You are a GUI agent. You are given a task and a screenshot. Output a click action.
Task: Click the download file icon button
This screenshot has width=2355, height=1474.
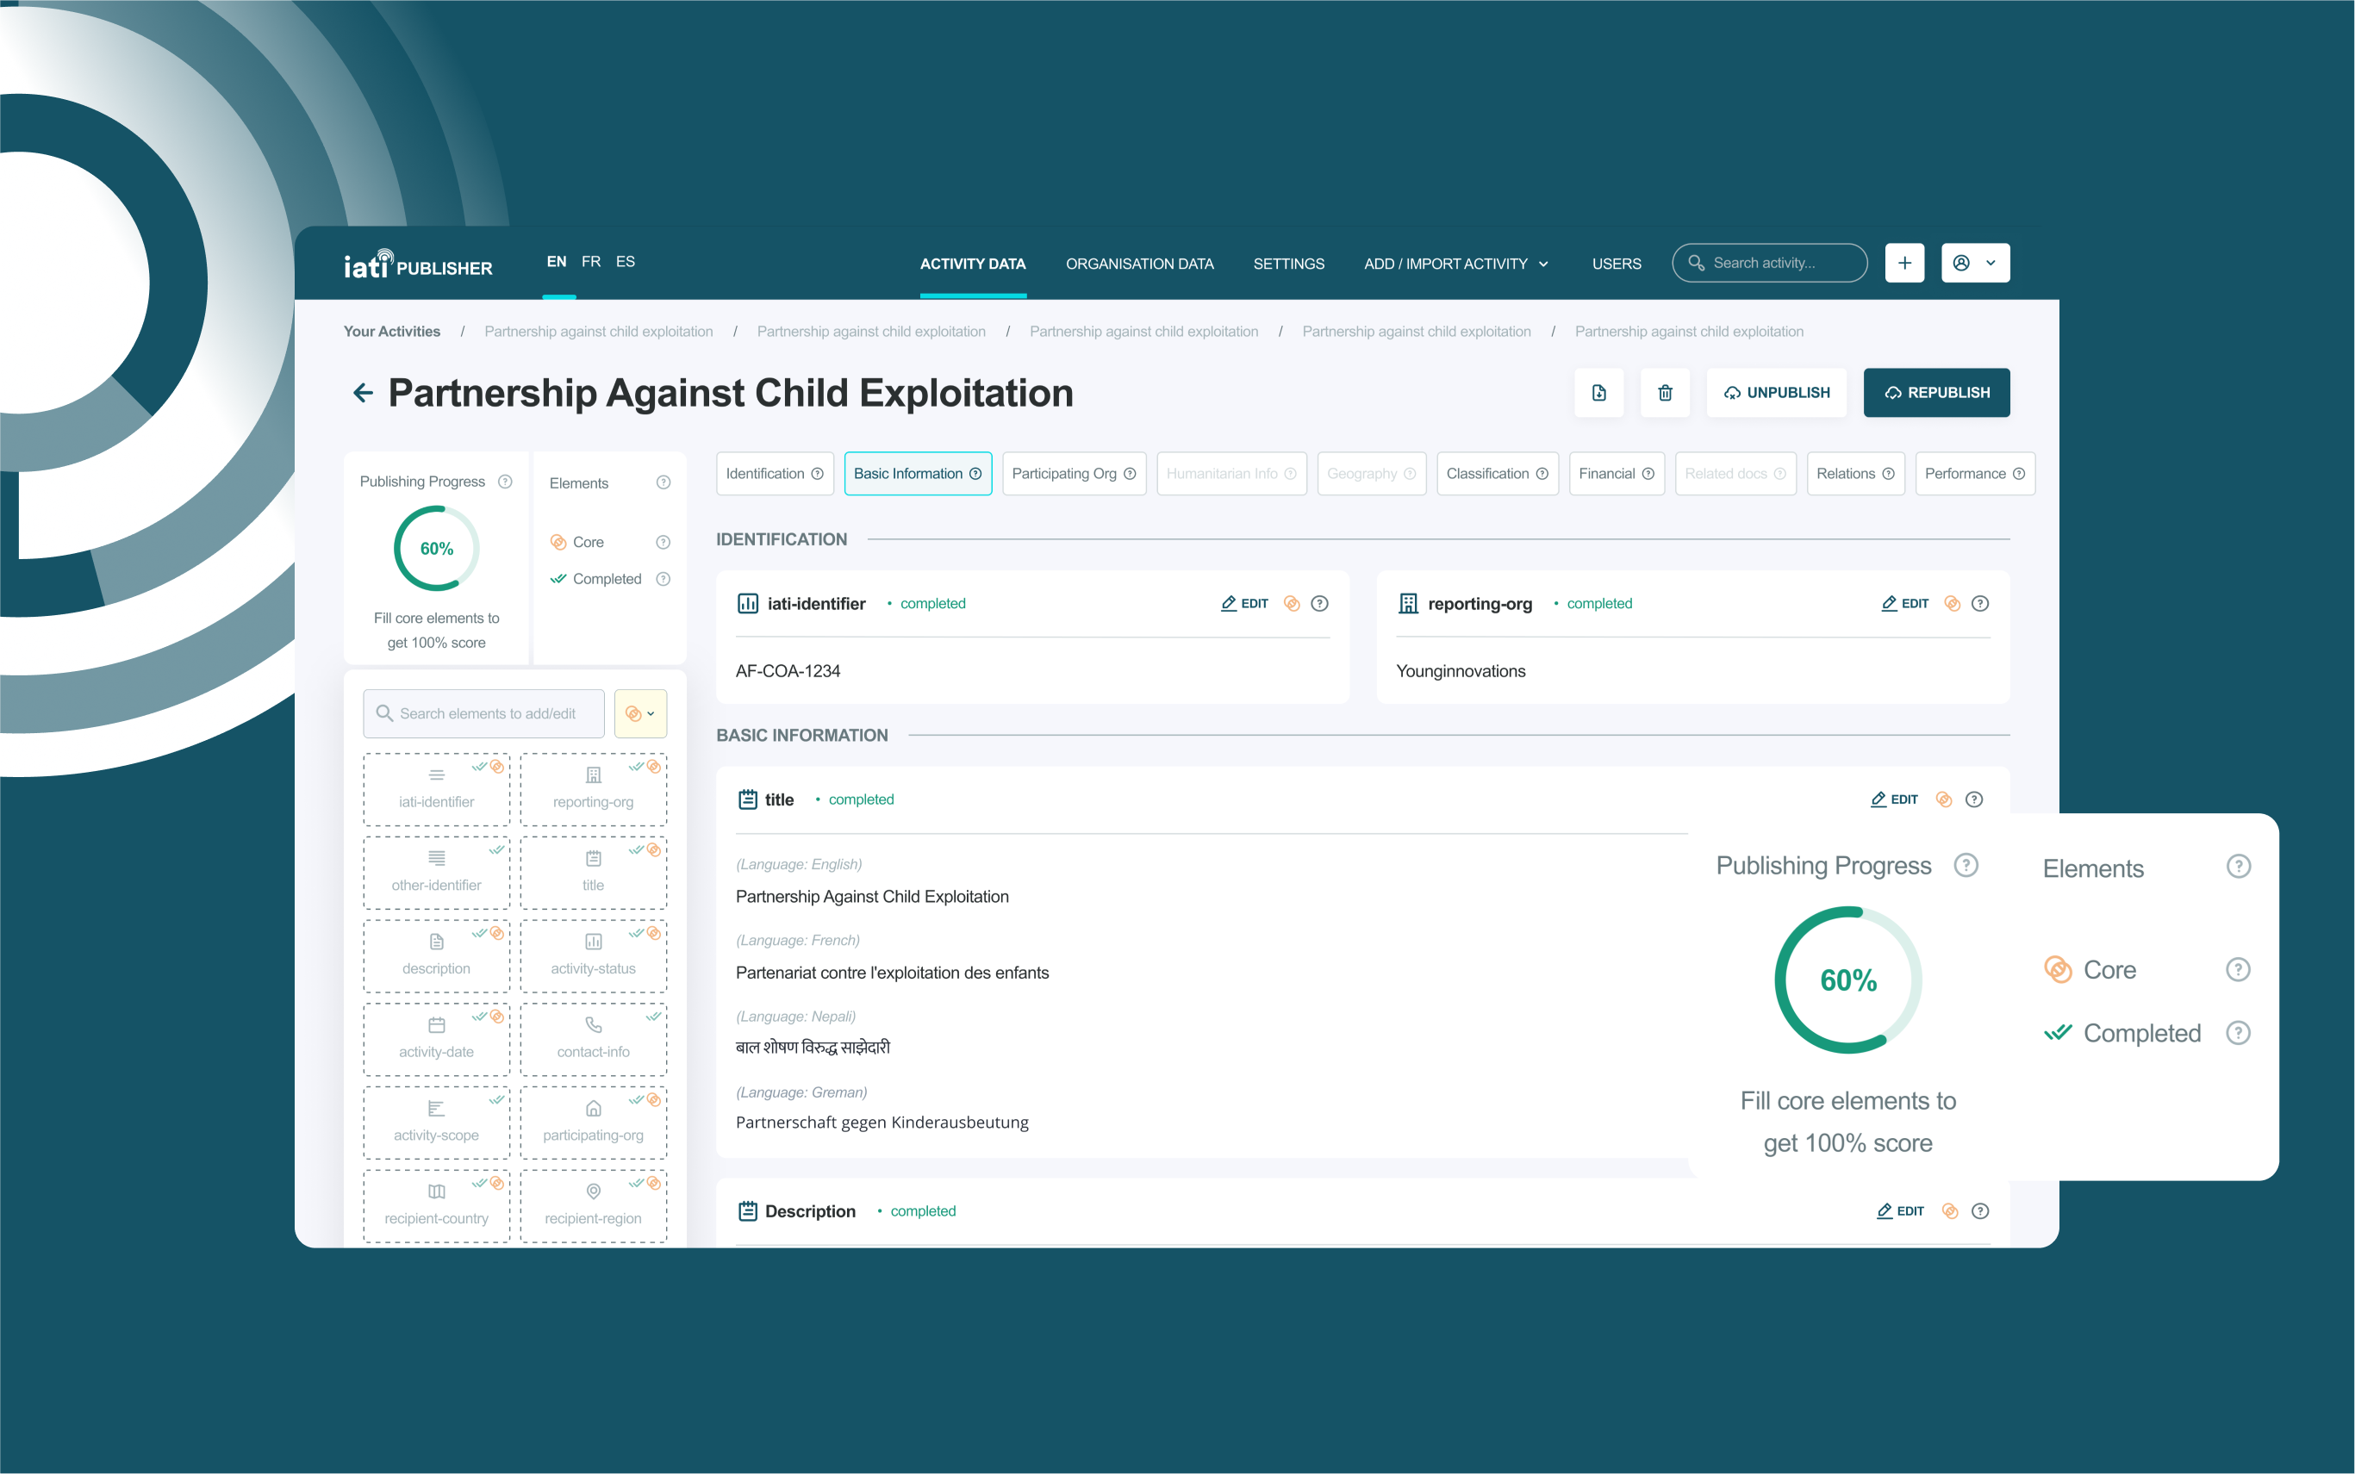pos(1598,393)
